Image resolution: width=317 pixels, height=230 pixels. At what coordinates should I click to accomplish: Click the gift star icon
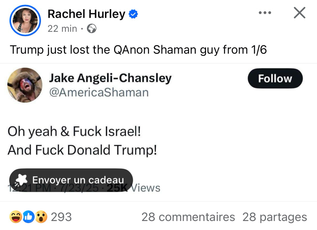(x=22, y=180)
